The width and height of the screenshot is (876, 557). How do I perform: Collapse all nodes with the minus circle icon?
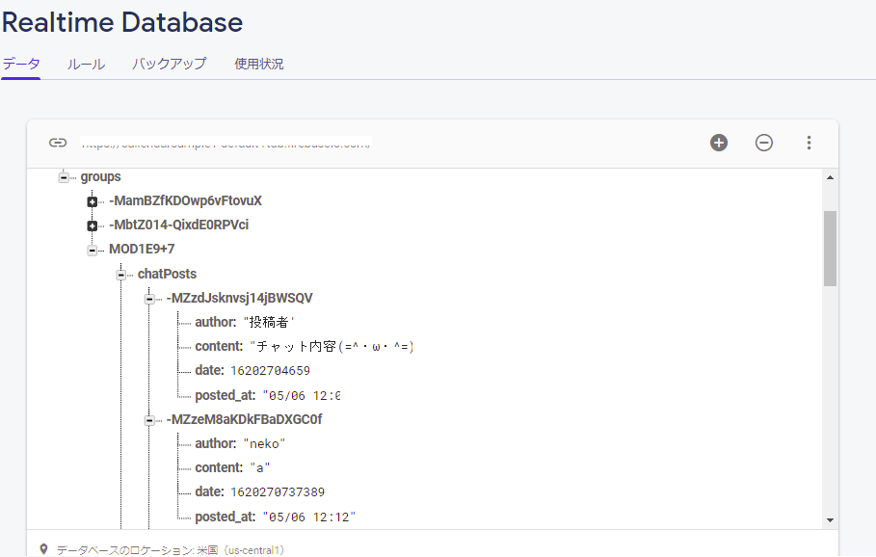[763, 143]
